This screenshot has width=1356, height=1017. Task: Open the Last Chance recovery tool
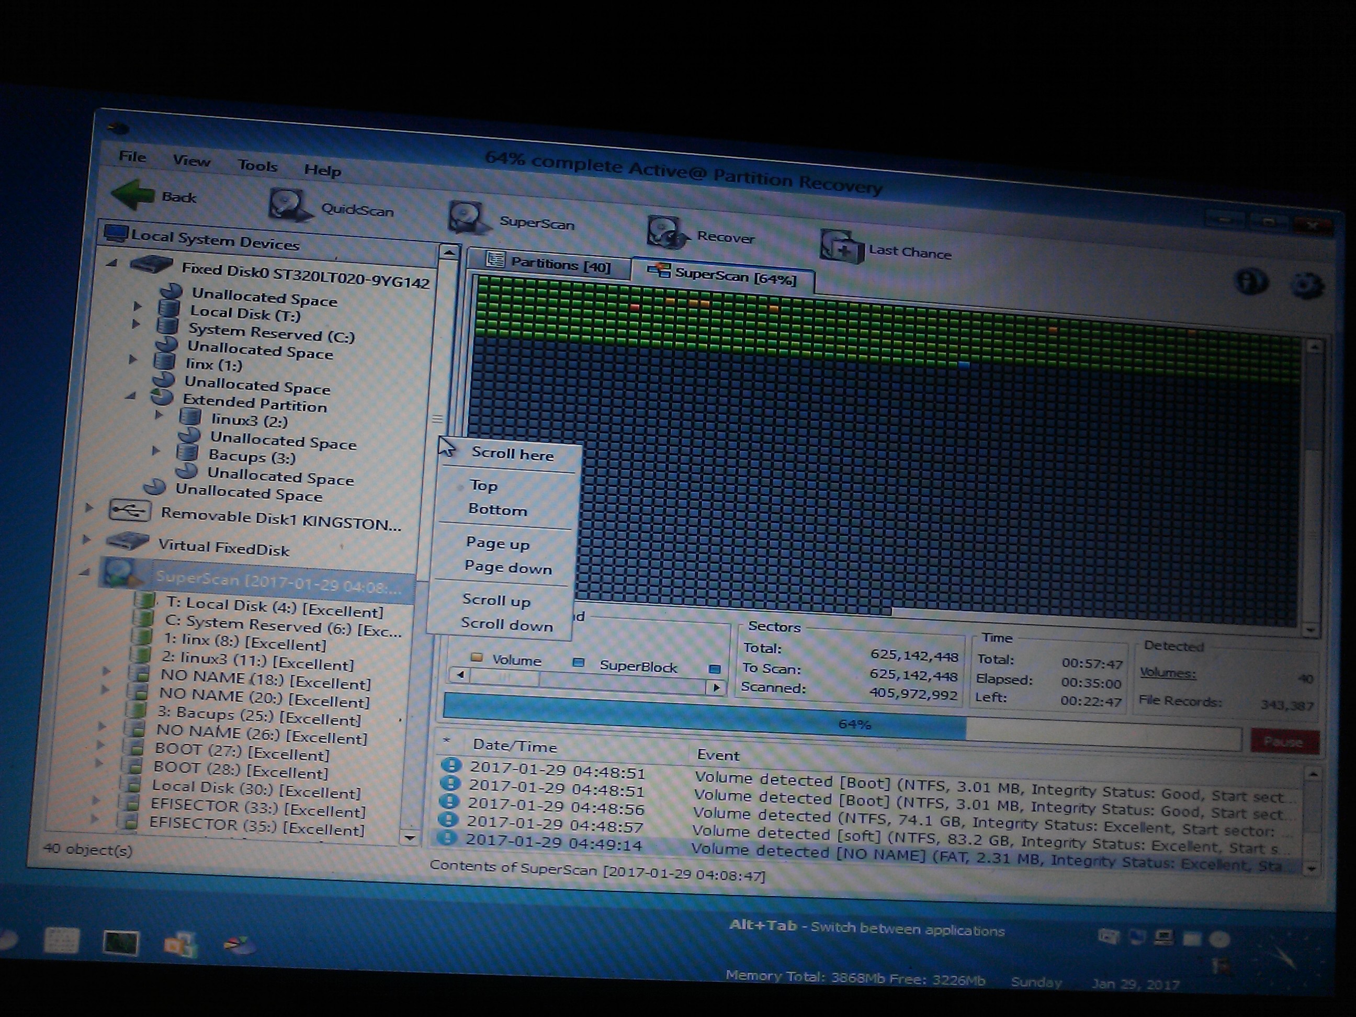[x=841, y=246]
